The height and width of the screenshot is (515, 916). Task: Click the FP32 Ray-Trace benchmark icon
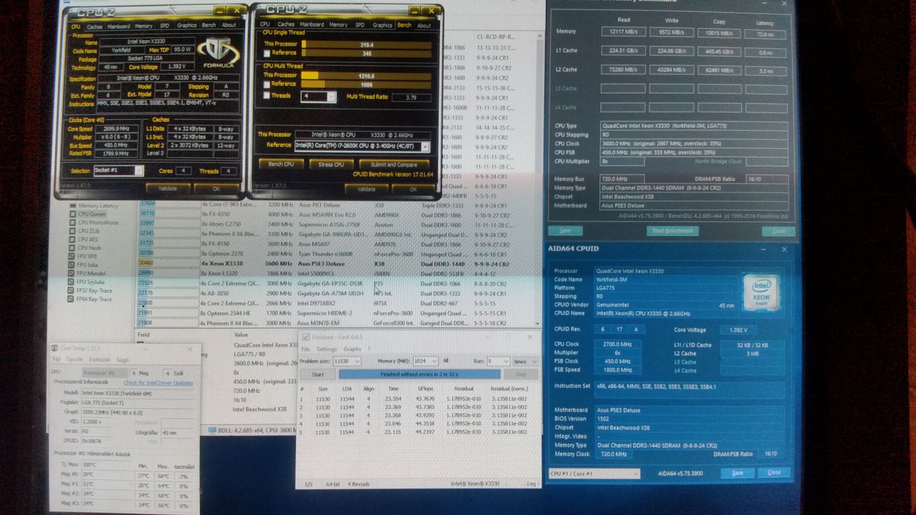coord(70,290)
